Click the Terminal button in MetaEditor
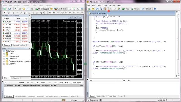Screen dimensions: 181x102 pyautogui.click(x=146, y=9)
